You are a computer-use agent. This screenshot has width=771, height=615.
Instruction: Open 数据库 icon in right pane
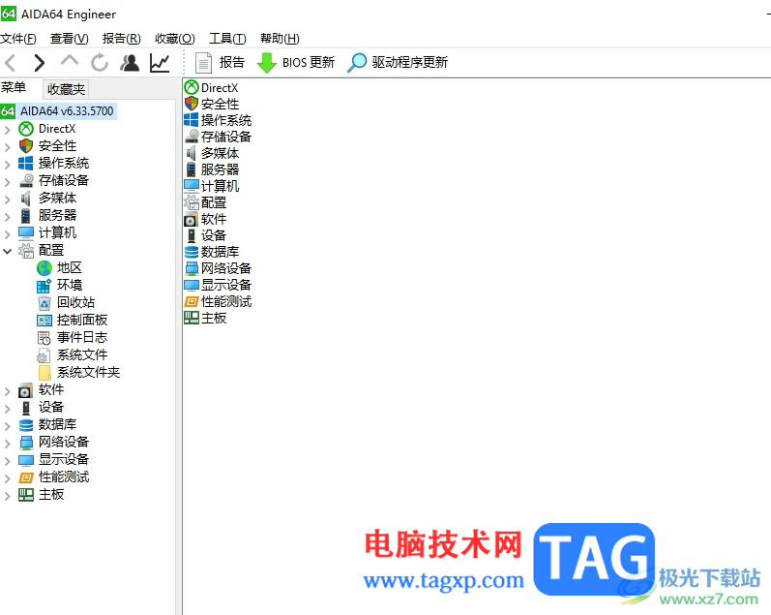(192, 252)
